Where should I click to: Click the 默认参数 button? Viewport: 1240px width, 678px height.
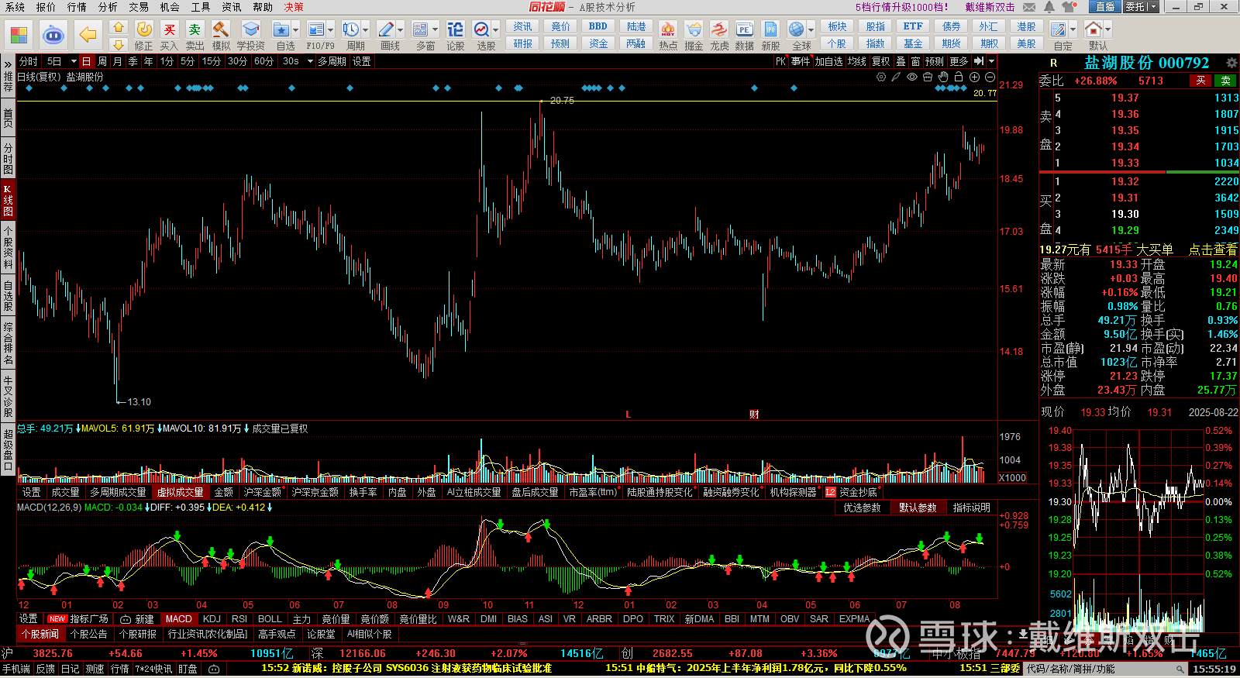918,508
